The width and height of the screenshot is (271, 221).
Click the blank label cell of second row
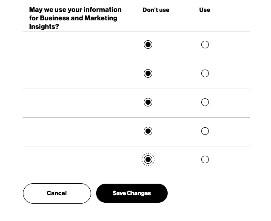pyautogui.click(x=77, y=74)
